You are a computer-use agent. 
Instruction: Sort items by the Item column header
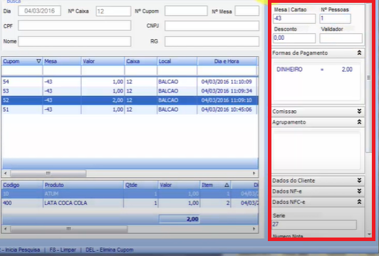pos(215,185)
